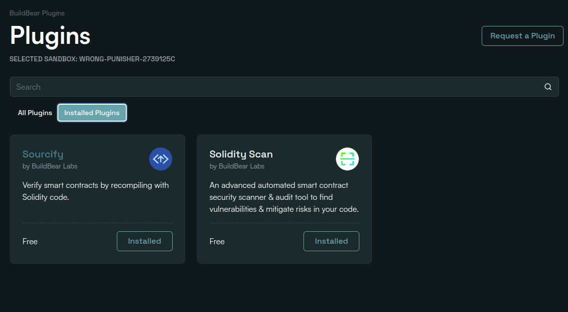Click 'by BuildBear Labs' under Solidity Scan

pyautogui.click(x=237, y=166)
